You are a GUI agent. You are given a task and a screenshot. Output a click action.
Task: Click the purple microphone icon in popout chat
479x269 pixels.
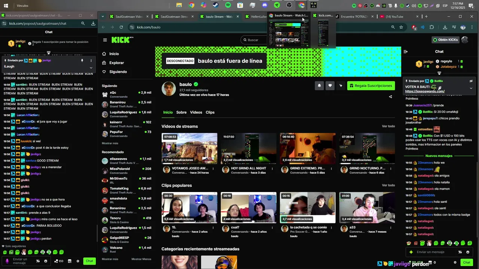pyautogui.click(x=7, y=261)
